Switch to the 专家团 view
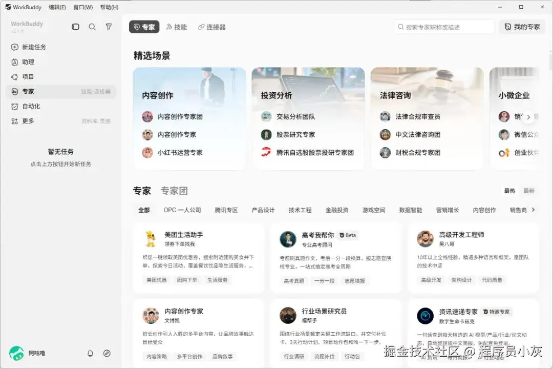553x369 pixels. coord(174,191)
